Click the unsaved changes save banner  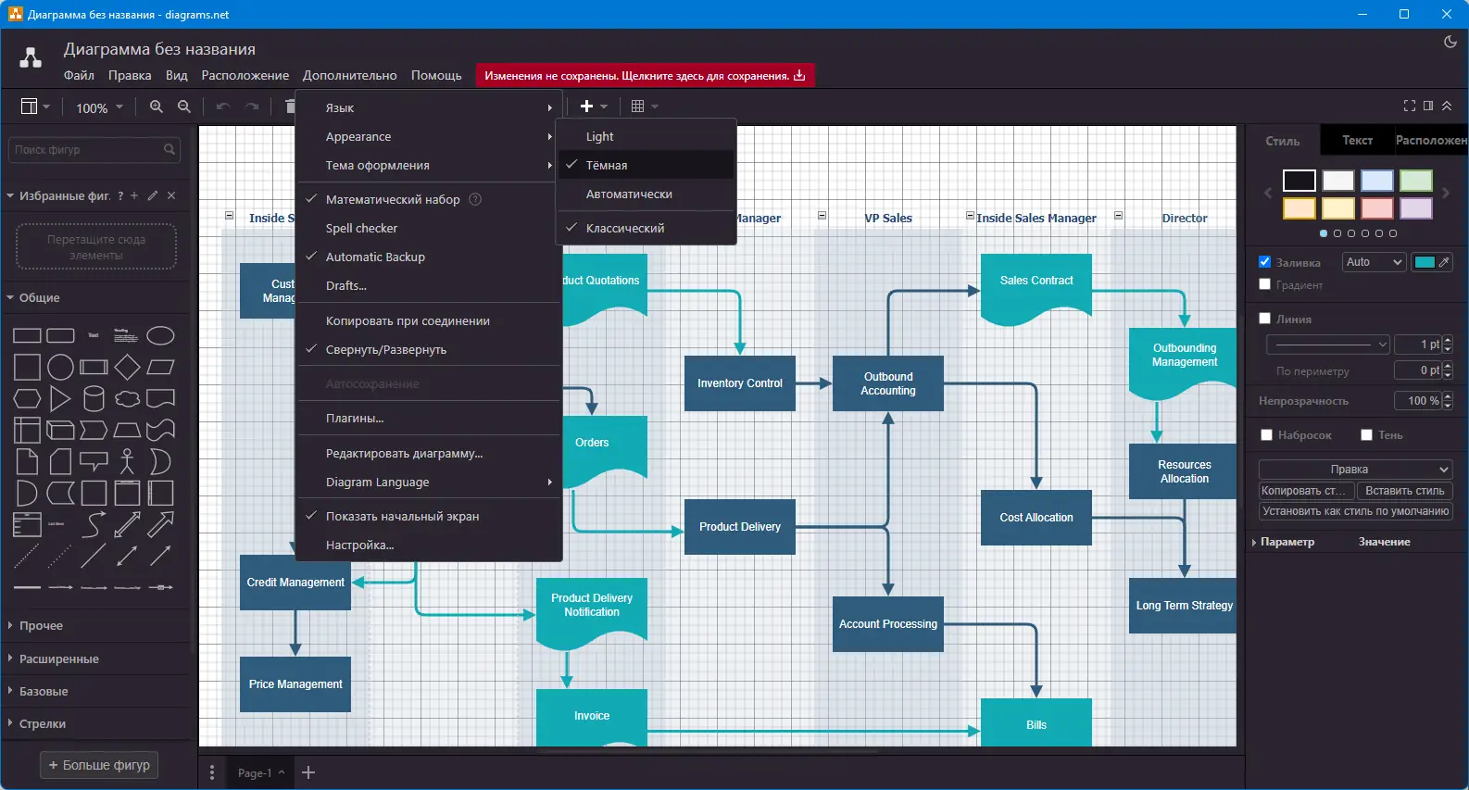pyautogui.click(x=645, y=76)
